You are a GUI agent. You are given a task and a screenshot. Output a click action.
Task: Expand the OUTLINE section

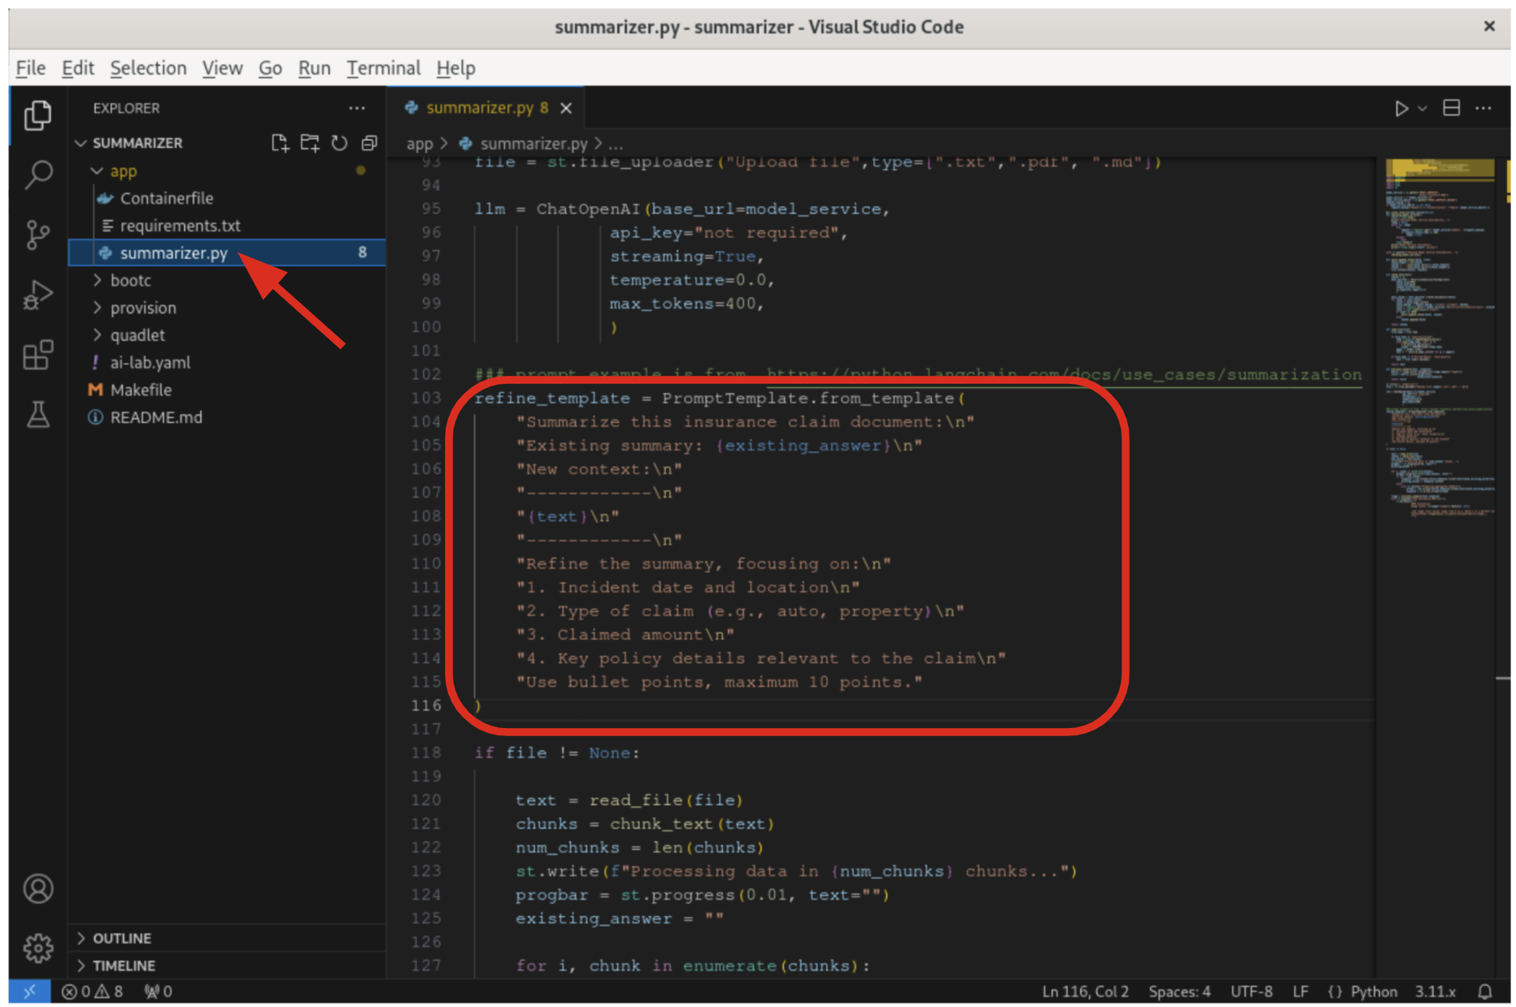[122, 938]
